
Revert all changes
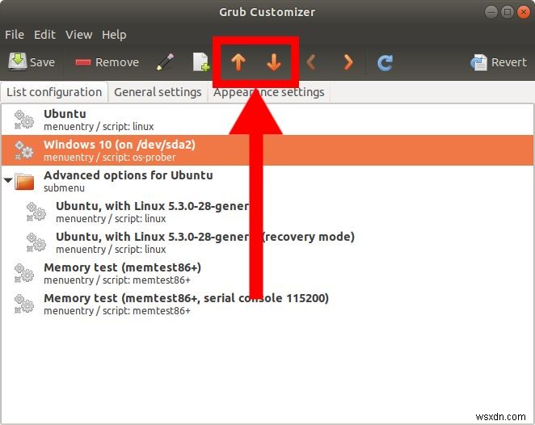point(498,62)
